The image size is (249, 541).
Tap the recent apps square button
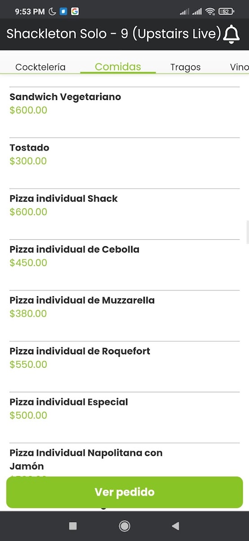(73, 526)
